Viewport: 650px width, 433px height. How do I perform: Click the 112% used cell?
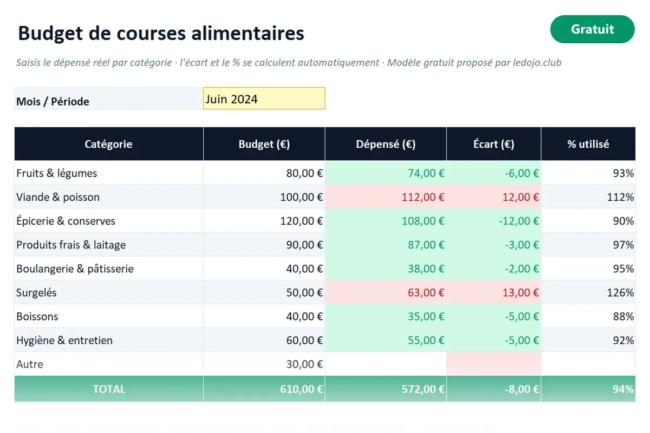click(x=588, y=197)
